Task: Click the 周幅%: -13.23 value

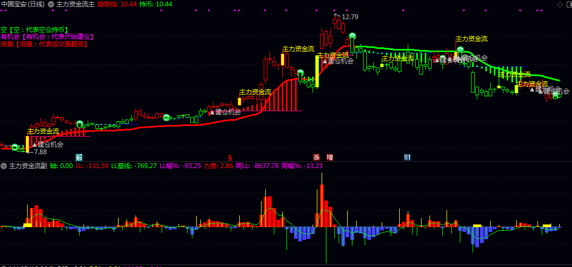Action: tap(302, 166)
